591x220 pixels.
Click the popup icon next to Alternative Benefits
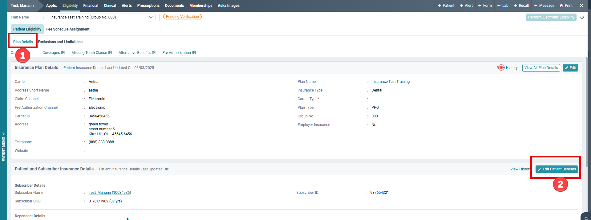154,53
